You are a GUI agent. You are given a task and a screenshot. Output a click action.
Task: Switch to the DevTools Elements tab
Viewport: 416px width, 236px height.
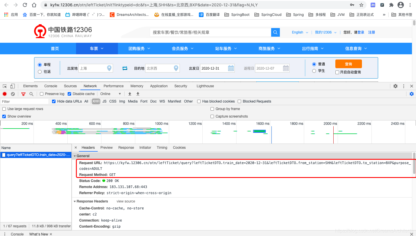tap(30, 86)
